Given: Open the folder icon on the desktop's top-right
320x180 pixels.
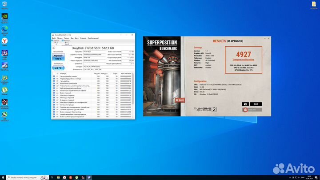Looking at the screenshot, I should [x=314, y=4].
